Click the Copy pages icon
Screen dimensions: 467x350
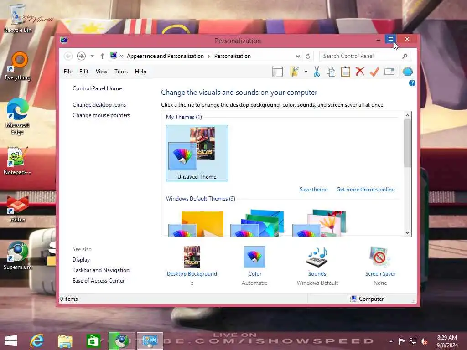[x=331, y=72]
